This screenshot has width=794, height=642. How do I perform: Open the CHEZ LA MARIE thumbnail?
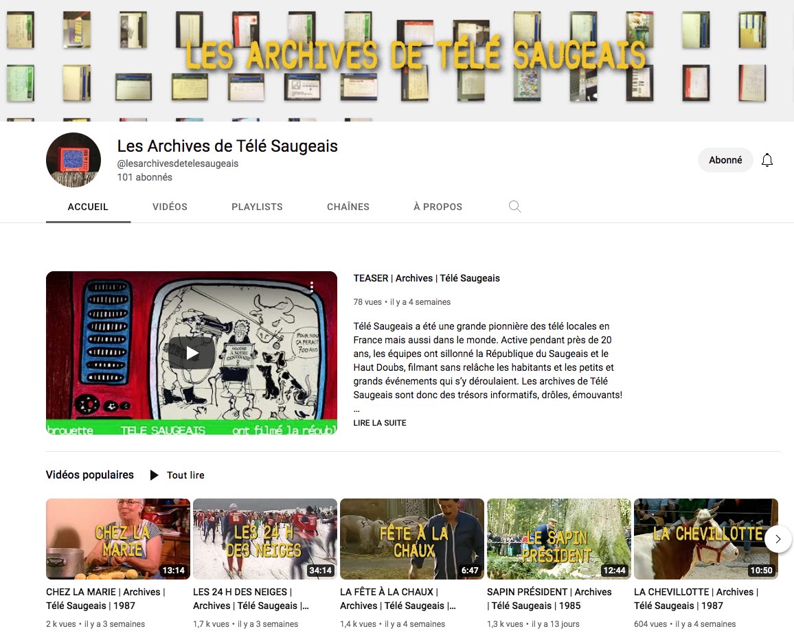117,539
